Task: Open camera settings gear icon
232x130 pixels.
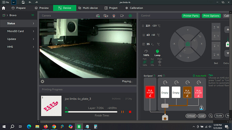Action: click(130, 16)
